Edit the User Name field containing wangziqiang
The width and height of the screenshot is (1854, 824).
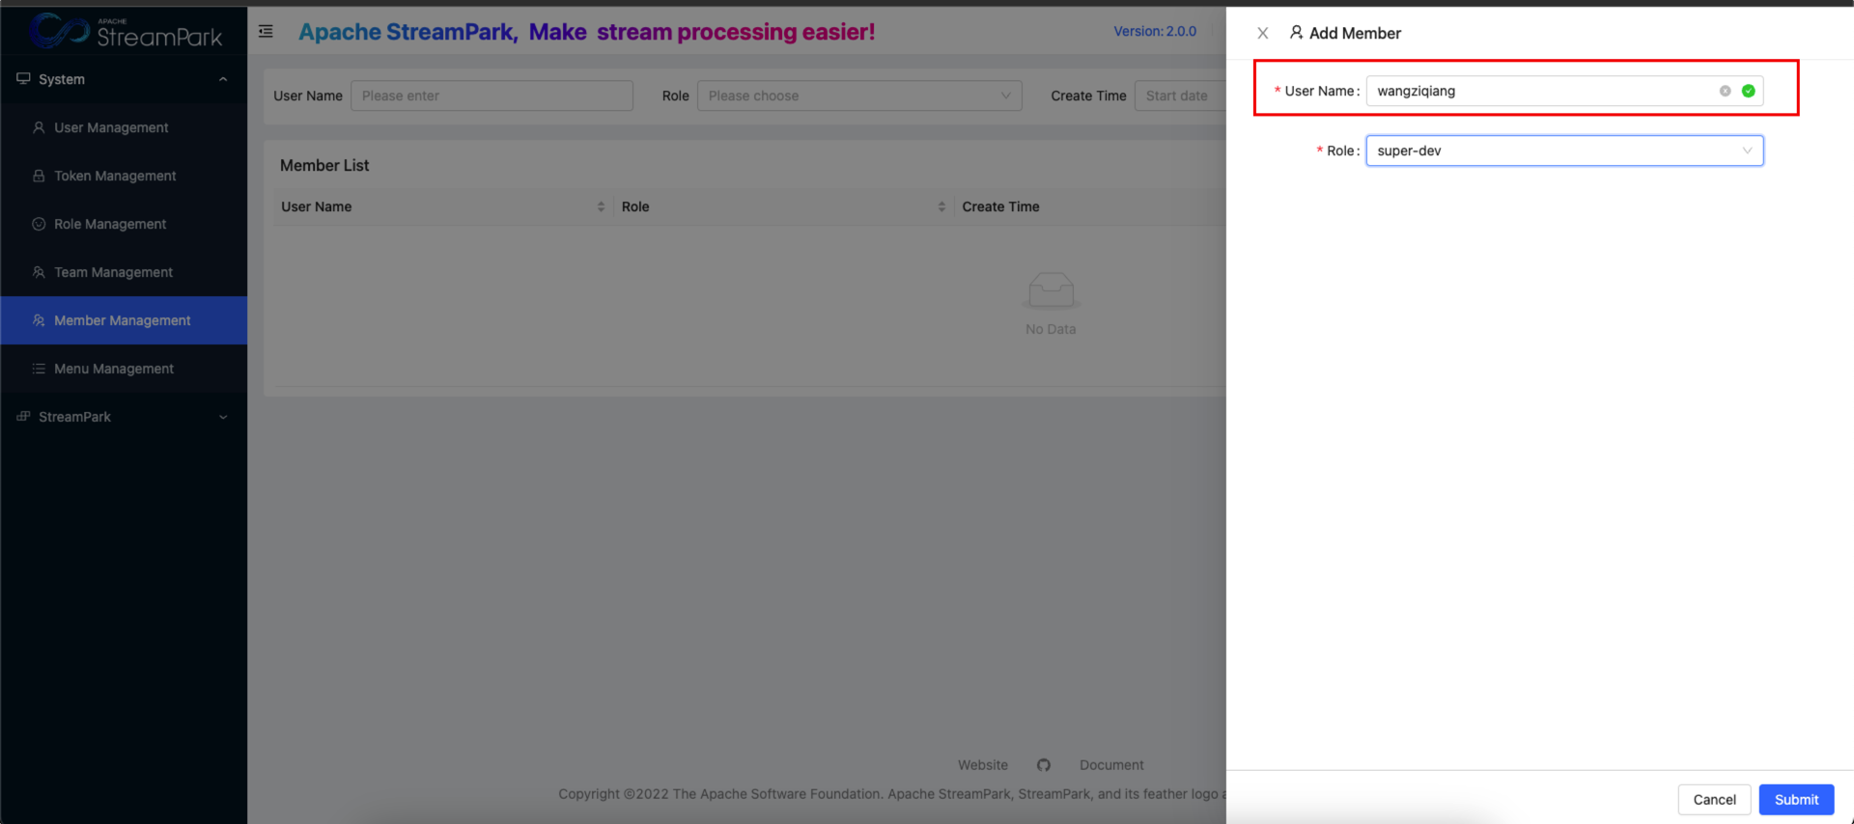(x=1564, y=91)
